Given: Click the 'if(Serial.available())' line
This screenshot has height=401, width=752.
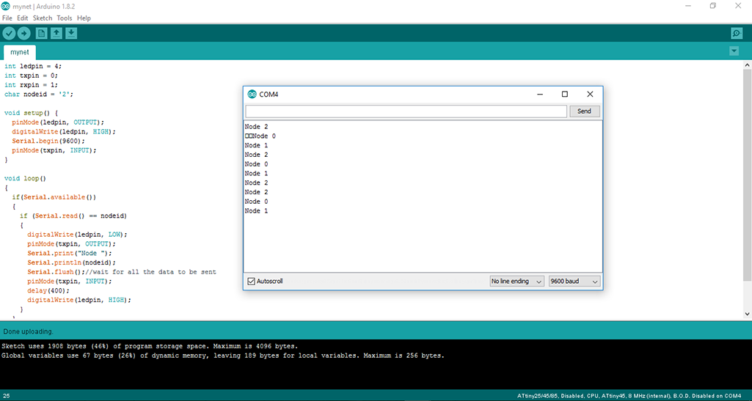Looking at the screenshot, I should click(x=54, y=197).
